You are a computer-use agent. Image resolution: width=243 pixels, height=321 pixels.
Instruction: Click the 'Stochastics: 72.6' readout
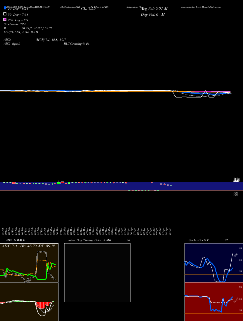(15, 24)
